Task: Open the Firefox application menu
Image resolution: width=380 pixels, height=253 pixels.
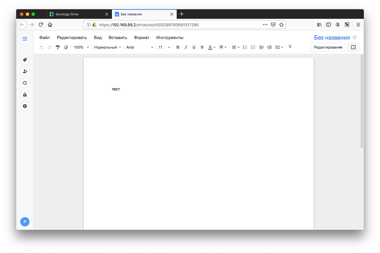Action: pos(358,25)
